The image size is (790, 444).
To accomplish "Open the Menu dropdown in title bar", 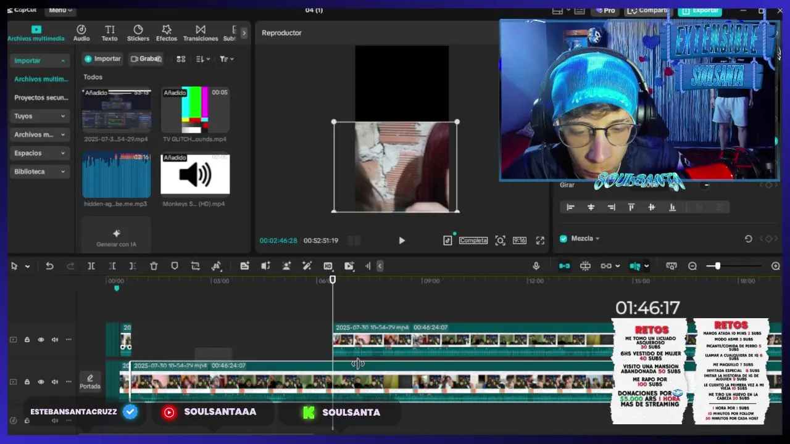I will [x=60, y=10].
